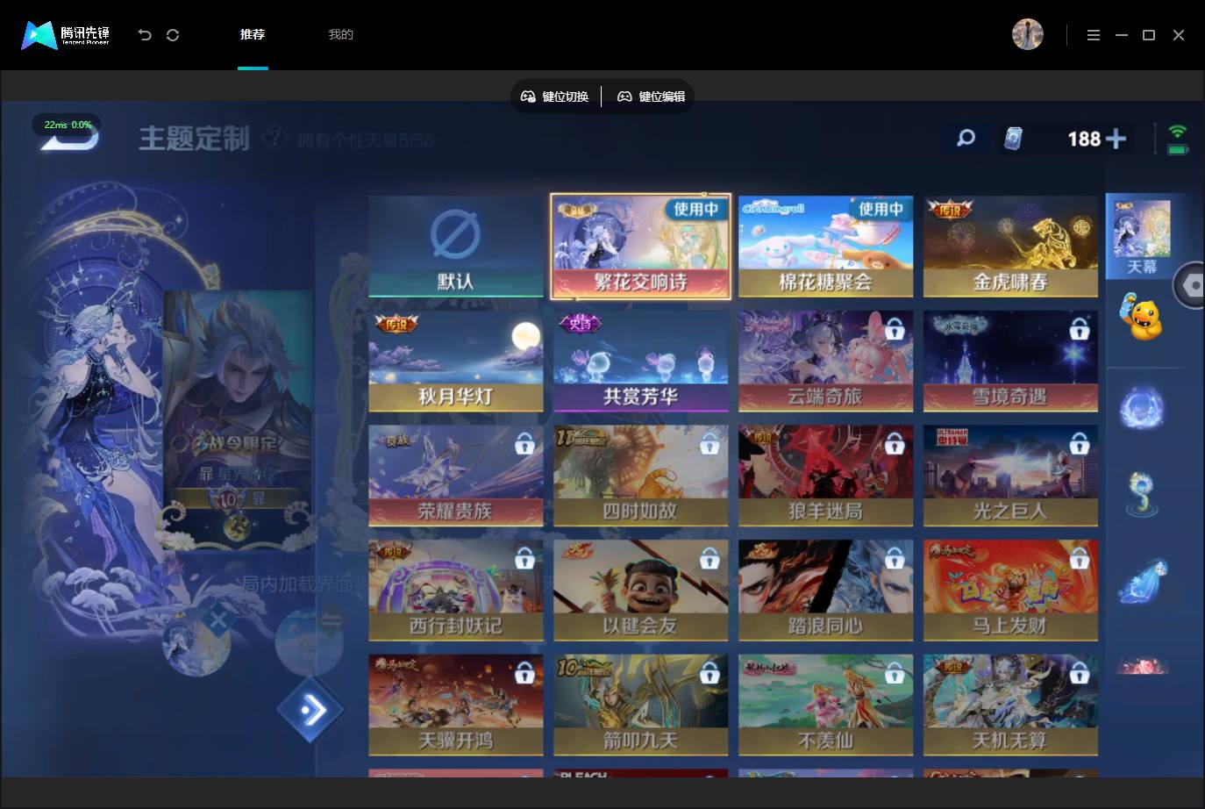The width and height of the screenshot is (1205, 809).
Task: Select the locked 马上发财 theme card
Action: coord(1010,591)
